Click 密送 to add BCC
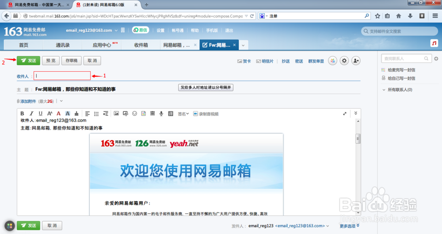Image resolution: width=442 pixels, height=234 pixels. point(299,61)
